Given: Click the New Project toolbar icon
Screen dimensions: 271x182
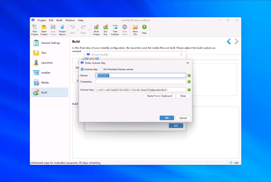Looking at the screenshot, I should 35,30.
